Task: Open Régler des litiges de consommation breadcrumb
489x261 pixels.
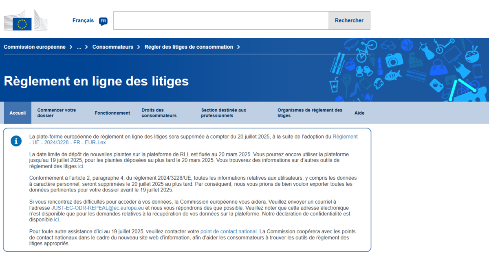Action: click(189, 47)
